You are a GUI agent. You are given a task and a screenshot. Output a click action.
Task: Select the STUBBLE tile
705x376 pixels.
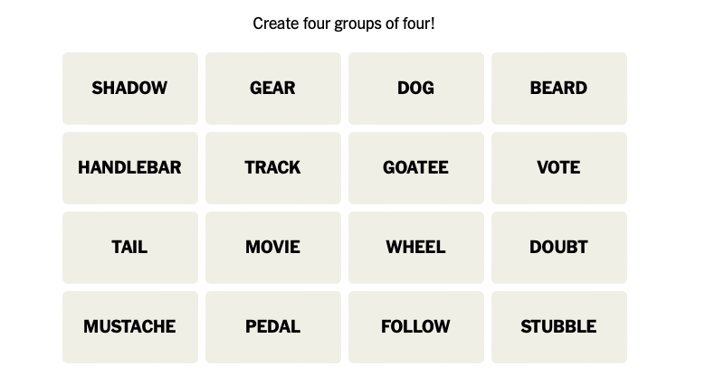click(559, 327)
